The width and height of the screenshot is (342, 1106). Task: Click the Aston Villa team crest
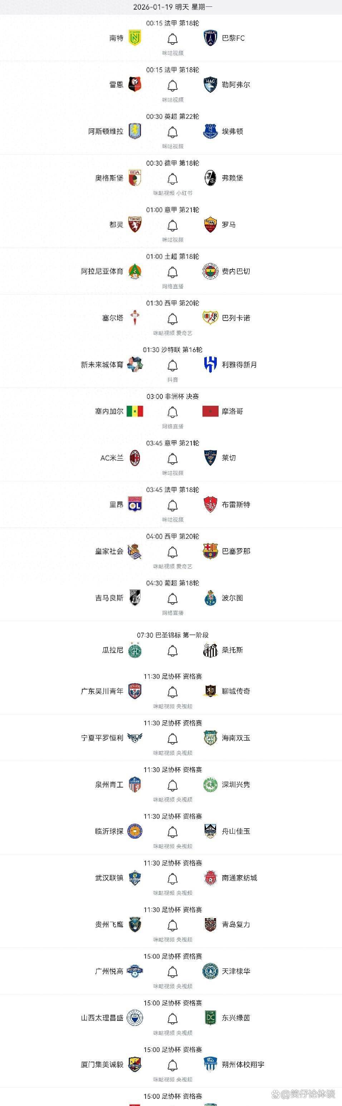point(135,131)
